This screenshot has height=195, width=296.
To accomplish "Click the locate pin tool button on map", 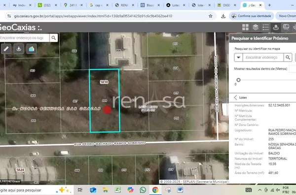I will click(x=19, y=49).
